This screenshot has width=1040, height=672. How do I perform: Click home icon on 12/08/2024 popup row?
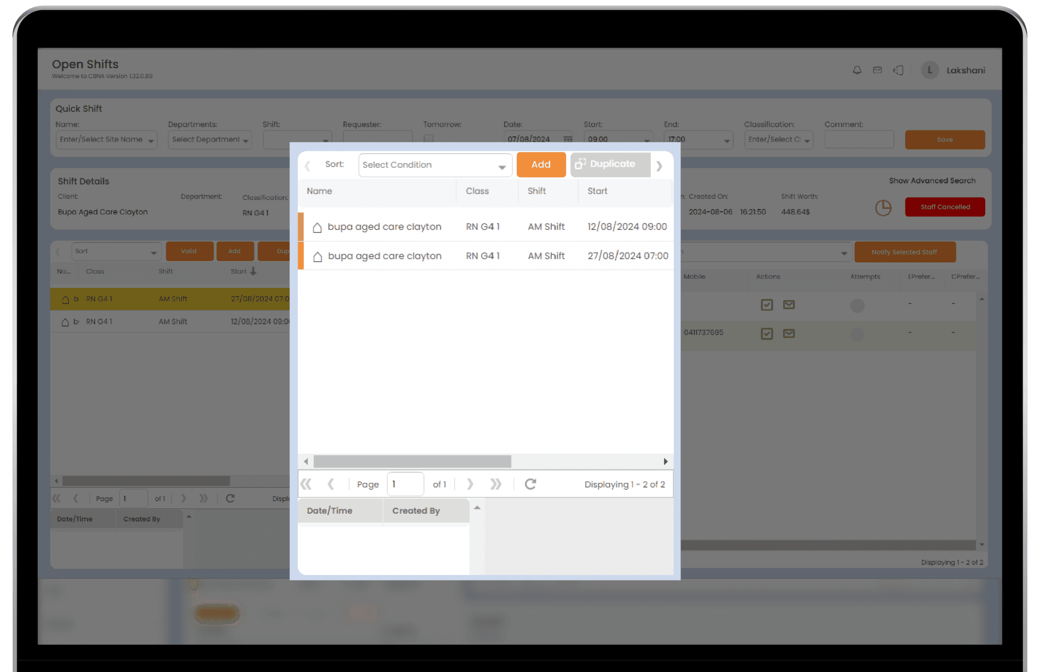(317, 227)
